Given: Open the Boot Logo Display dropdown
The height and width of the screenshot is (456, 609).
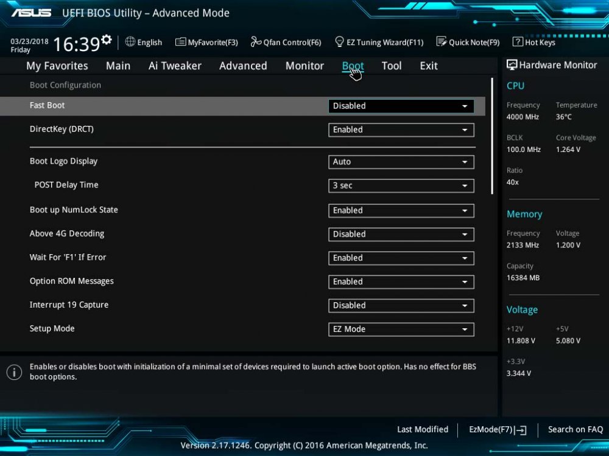Looking at the screenshot, I should [401, 162].
